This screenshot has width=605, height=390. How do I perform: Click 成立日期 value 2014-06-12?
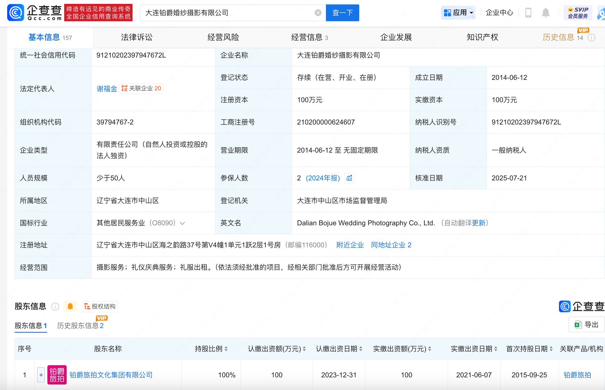pos(509,78)
